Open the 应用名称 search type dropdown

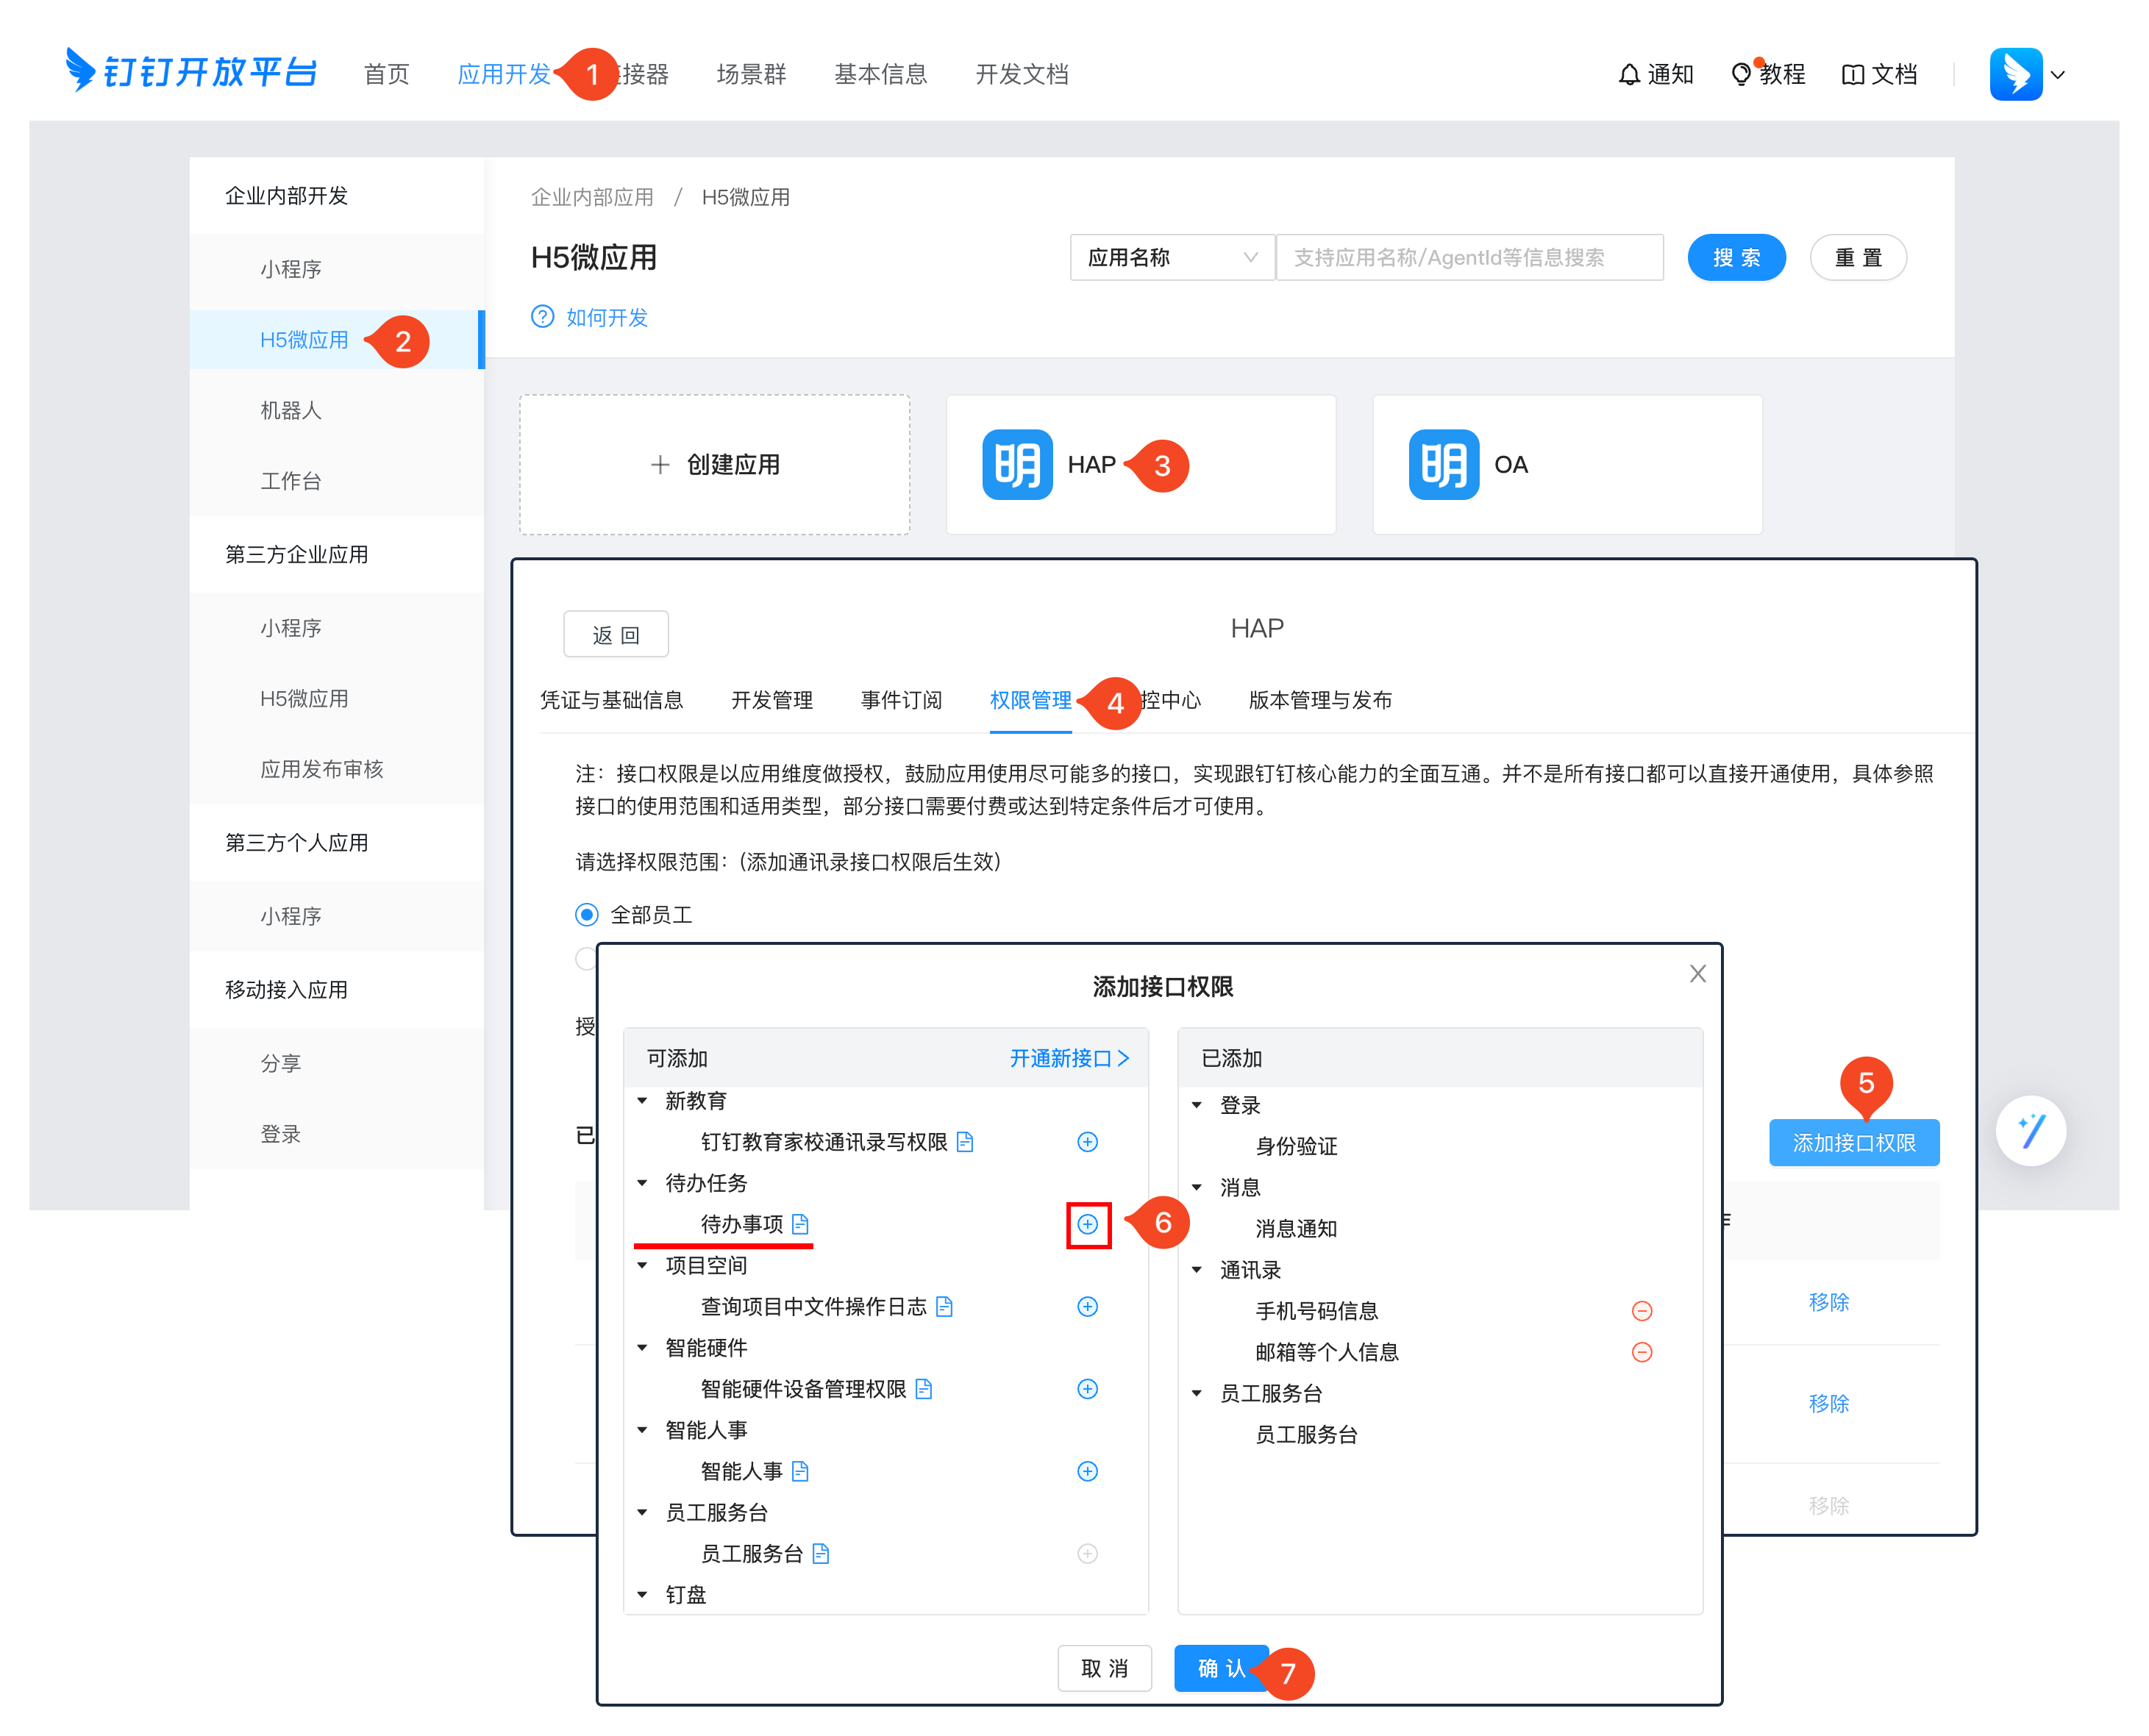coord(1171,258)
